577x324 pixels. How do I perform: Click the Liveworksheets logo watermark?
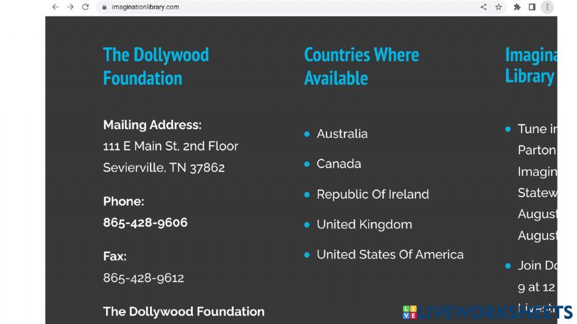(x=488, y=312)
